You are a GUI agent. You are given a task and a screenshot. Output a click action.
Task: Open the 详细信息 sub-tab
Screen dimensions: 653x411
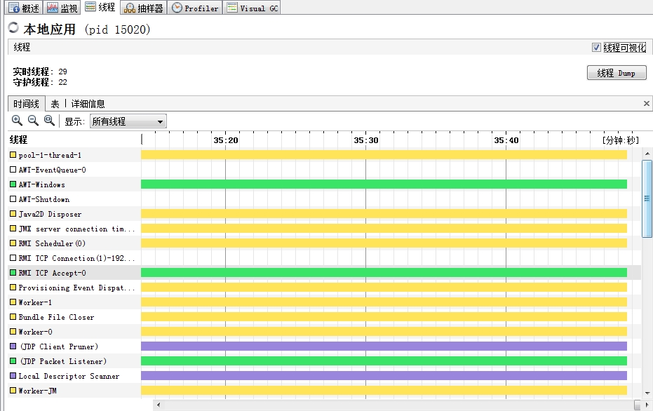[88, 104]
